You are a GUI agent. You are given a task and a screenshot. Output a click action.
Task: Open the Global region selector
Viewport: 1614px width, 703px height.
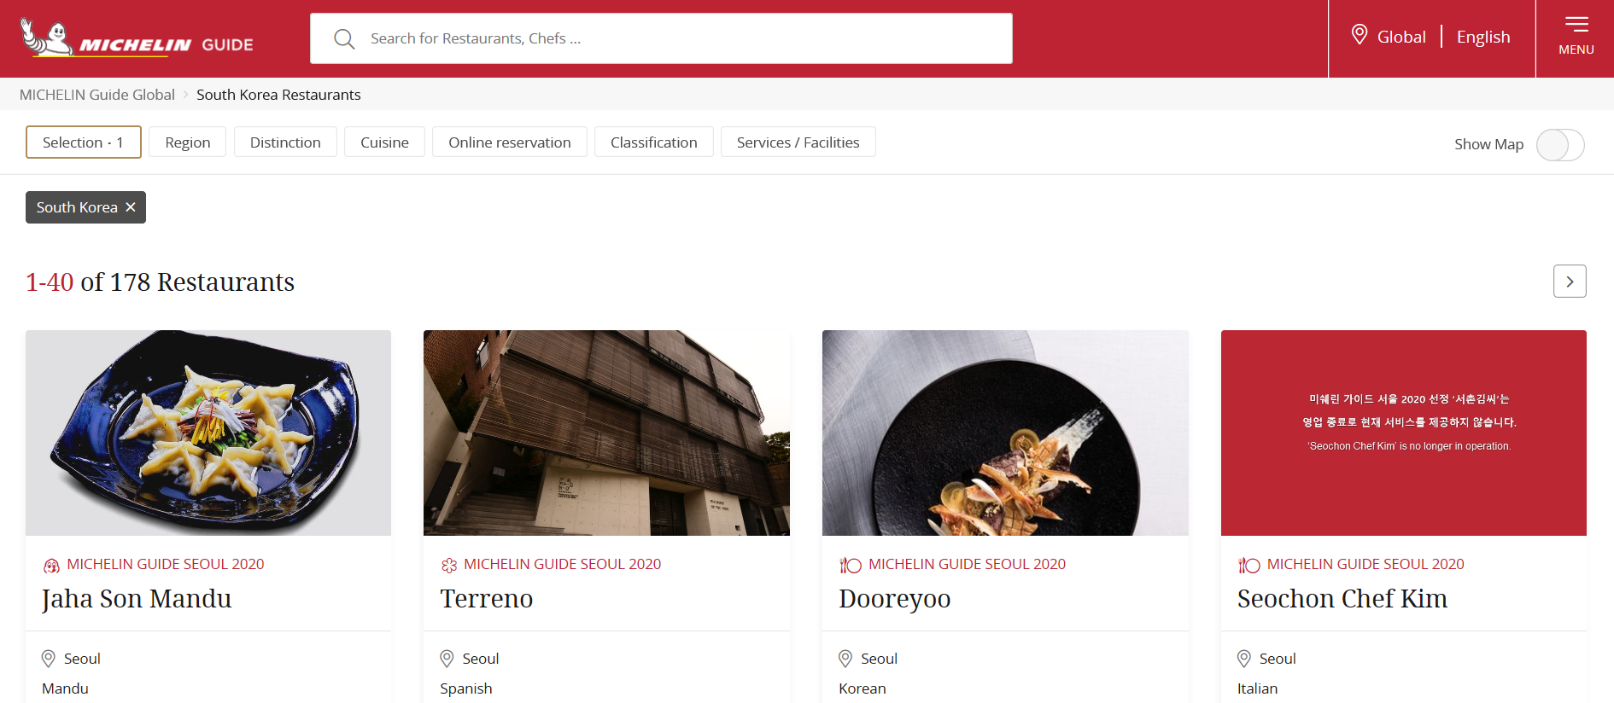[x=1401, y=37]
